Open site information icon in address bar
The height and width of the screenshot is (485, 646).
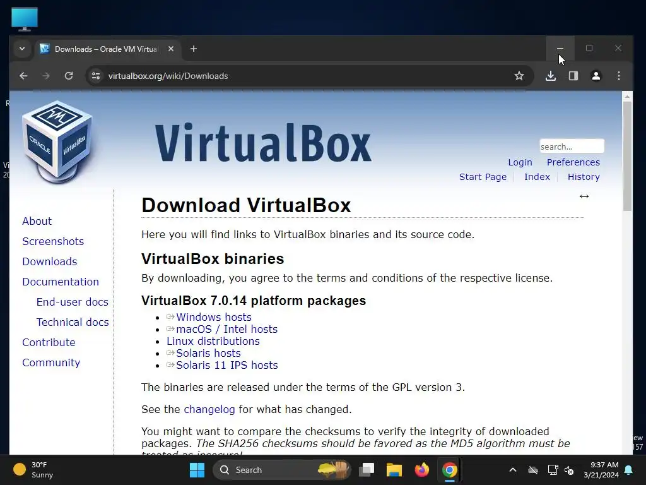point(96,76)
